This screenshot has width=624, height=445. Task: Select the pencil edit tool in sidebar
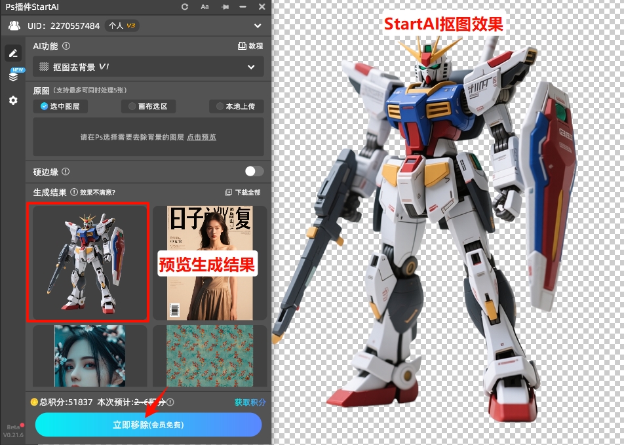tap(13, 52)
